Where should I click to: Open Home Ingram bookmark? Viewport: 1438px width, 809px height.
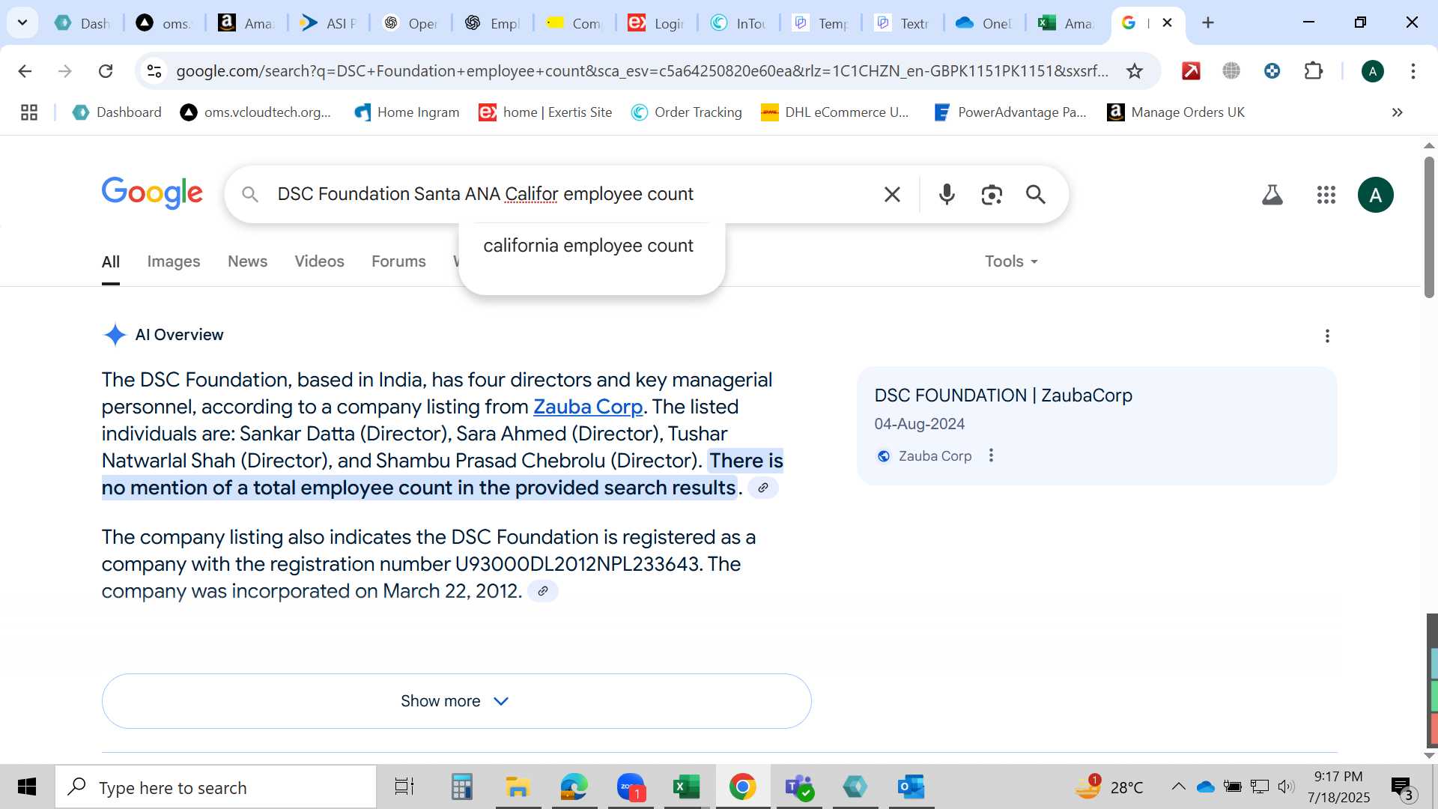click(x=407, y=112)
